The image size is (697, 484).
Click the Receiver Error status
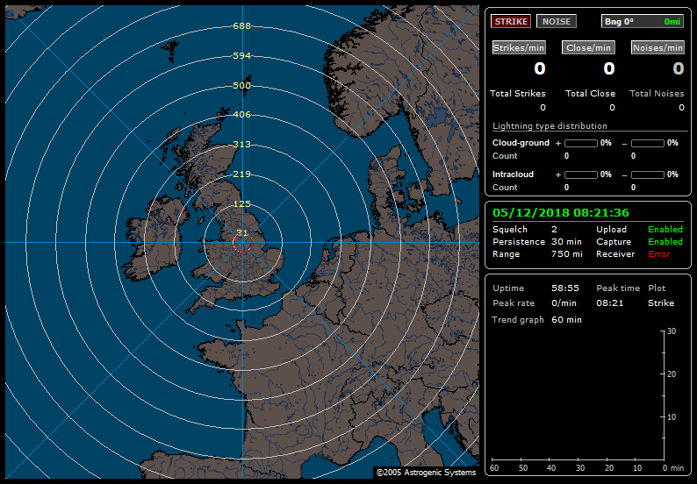(658, 254)
